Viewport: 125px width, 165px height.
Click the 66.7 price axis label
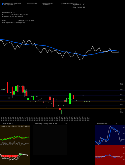click(x=121, y=94)
